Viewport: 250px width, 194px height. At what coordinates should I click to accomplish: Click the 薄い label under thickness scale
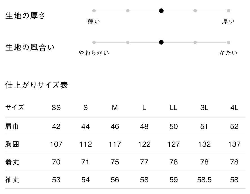pos(94,22)
